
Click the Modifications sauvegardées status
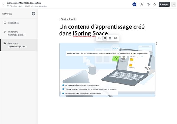(x=36, y=6)
